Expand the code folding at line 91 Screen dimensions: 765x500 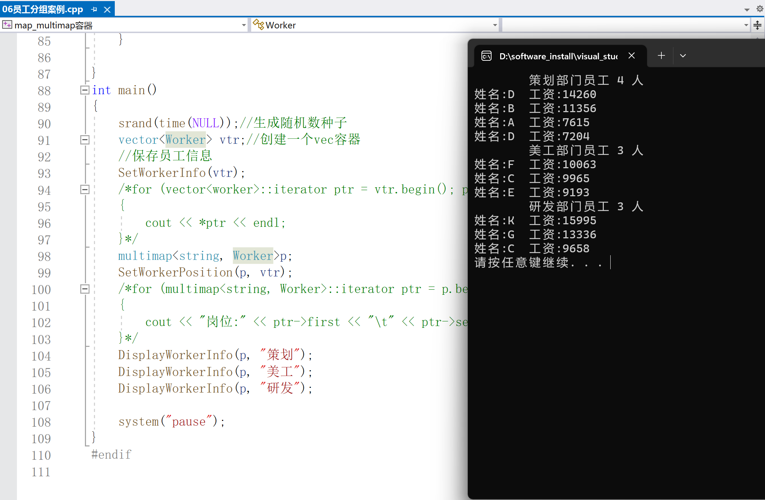point(85,139)
